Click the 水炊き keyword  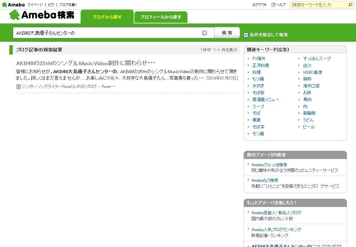(258, 86)
